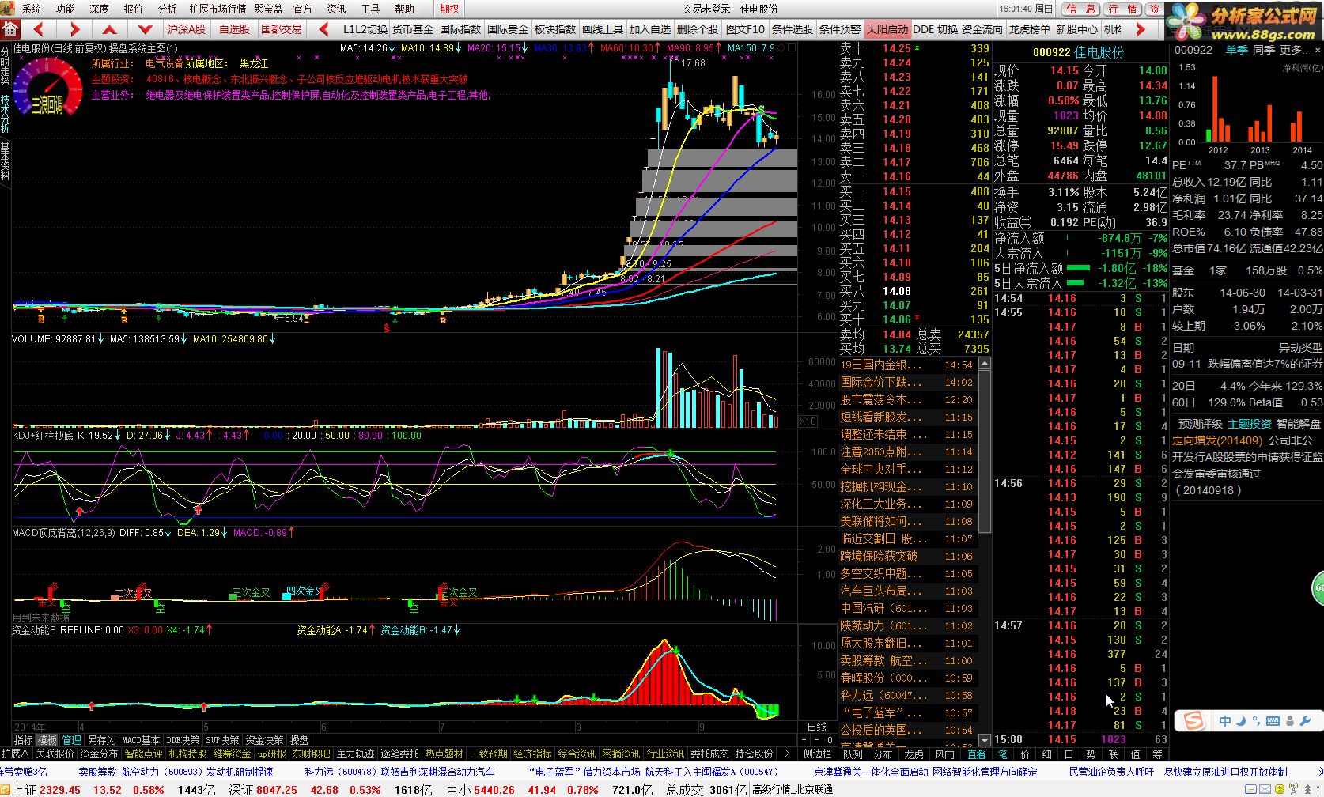Open 画线工具 drawing tools
The width and height of the screenshot is (1324, 797).
(603, 29)
